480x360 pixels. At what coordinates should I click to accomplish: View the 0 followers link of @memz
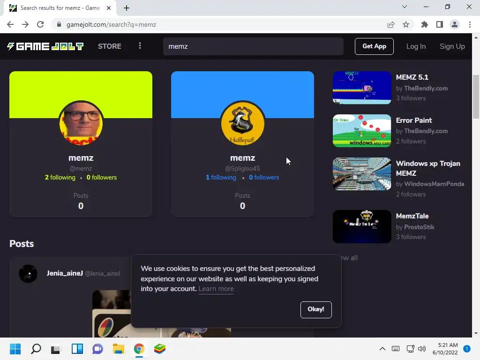[x=101, y=177]
